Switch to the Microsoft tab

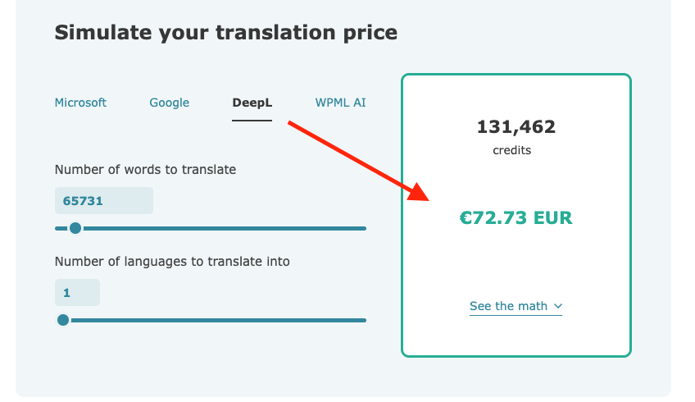(x=80, y=103)
